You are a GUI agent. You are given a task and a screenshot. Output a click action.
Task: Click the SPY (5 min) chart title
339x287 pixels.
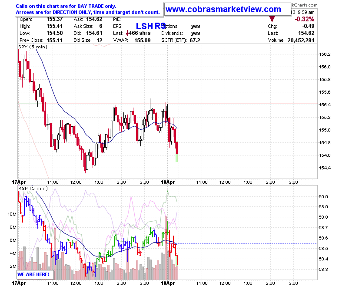point(33,47)
